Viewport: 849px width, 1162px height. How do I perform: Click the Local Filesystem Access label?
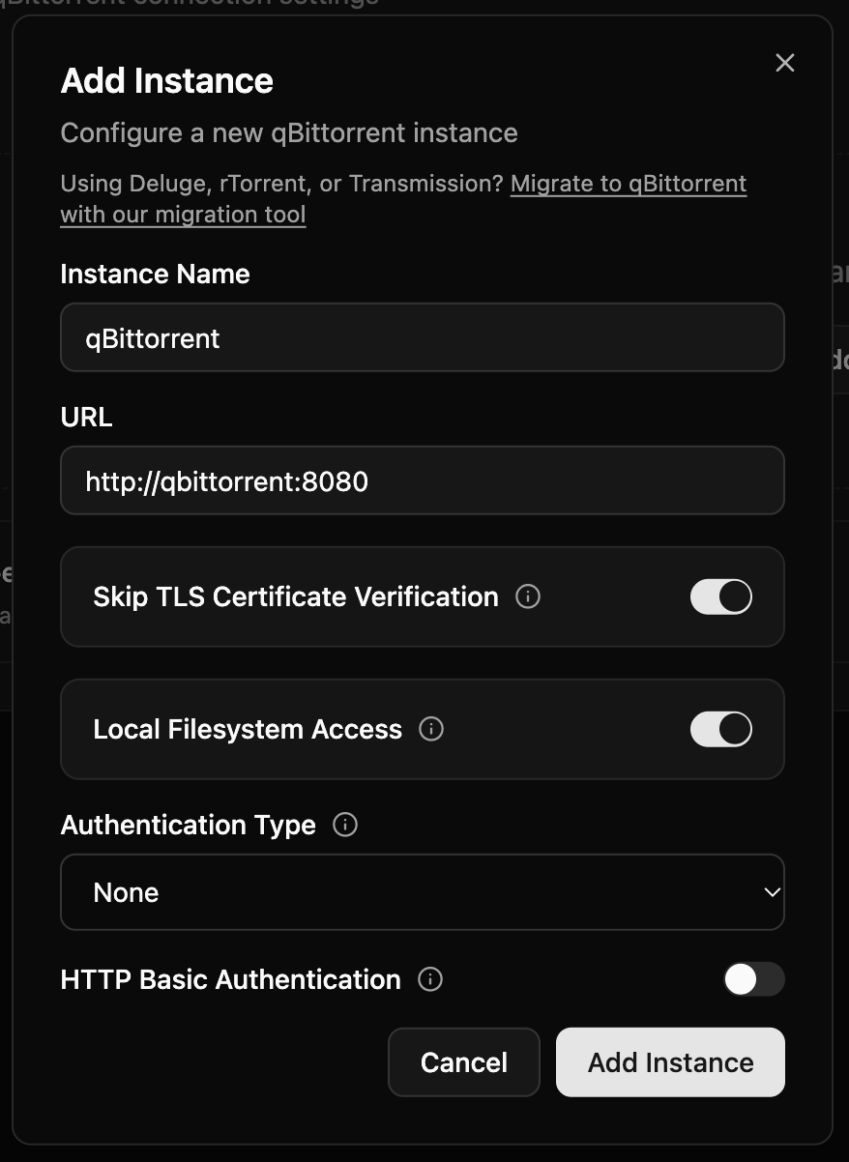tap(248, 729)
